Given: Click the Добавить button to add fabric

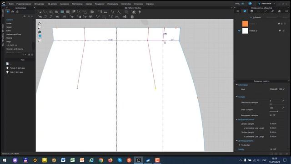Looking at the screenshot, I should tap(256, 17).
